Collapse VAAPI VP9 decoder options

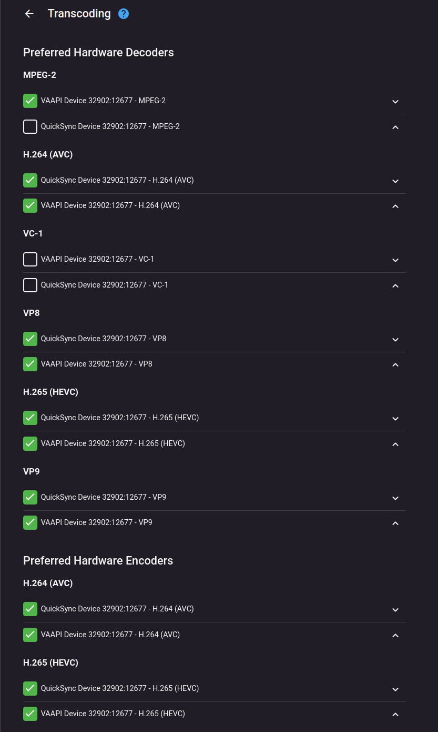[x=395, y=523]
